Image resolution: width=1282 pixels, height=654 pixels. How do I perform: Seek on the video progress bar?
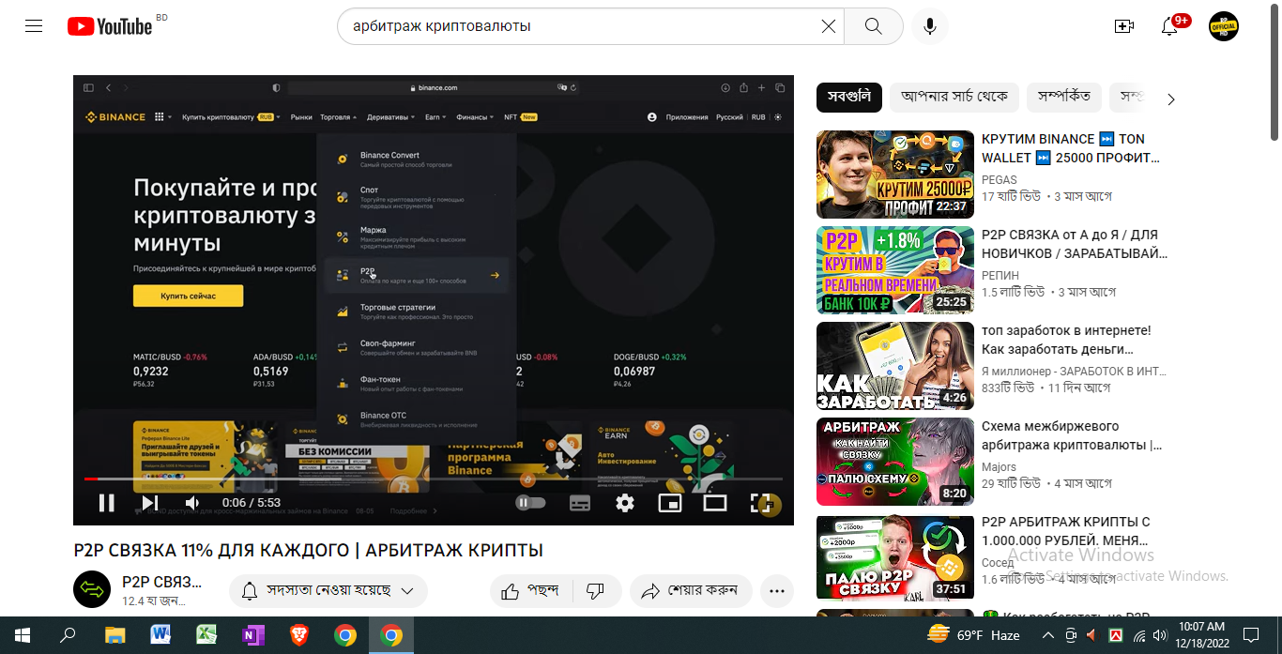click(434, 479)
